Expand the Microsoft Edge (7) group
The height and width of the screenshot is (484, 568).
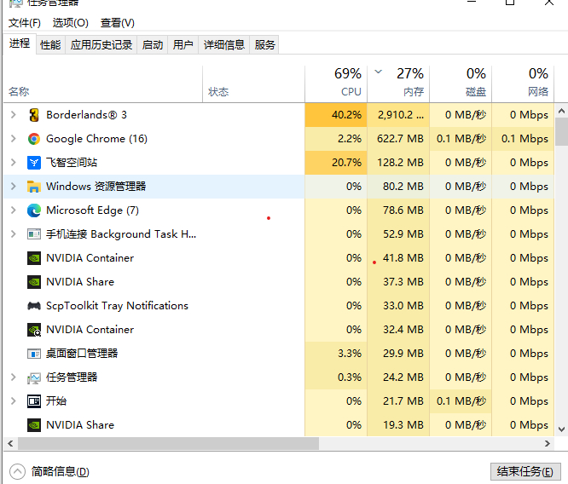click(14, 210)
